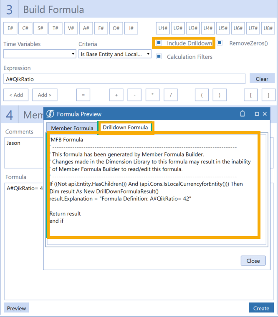The width and height of the screenshot is (278, 317).
Task: Click the U1# user dimension button
Action: point(163,28)
